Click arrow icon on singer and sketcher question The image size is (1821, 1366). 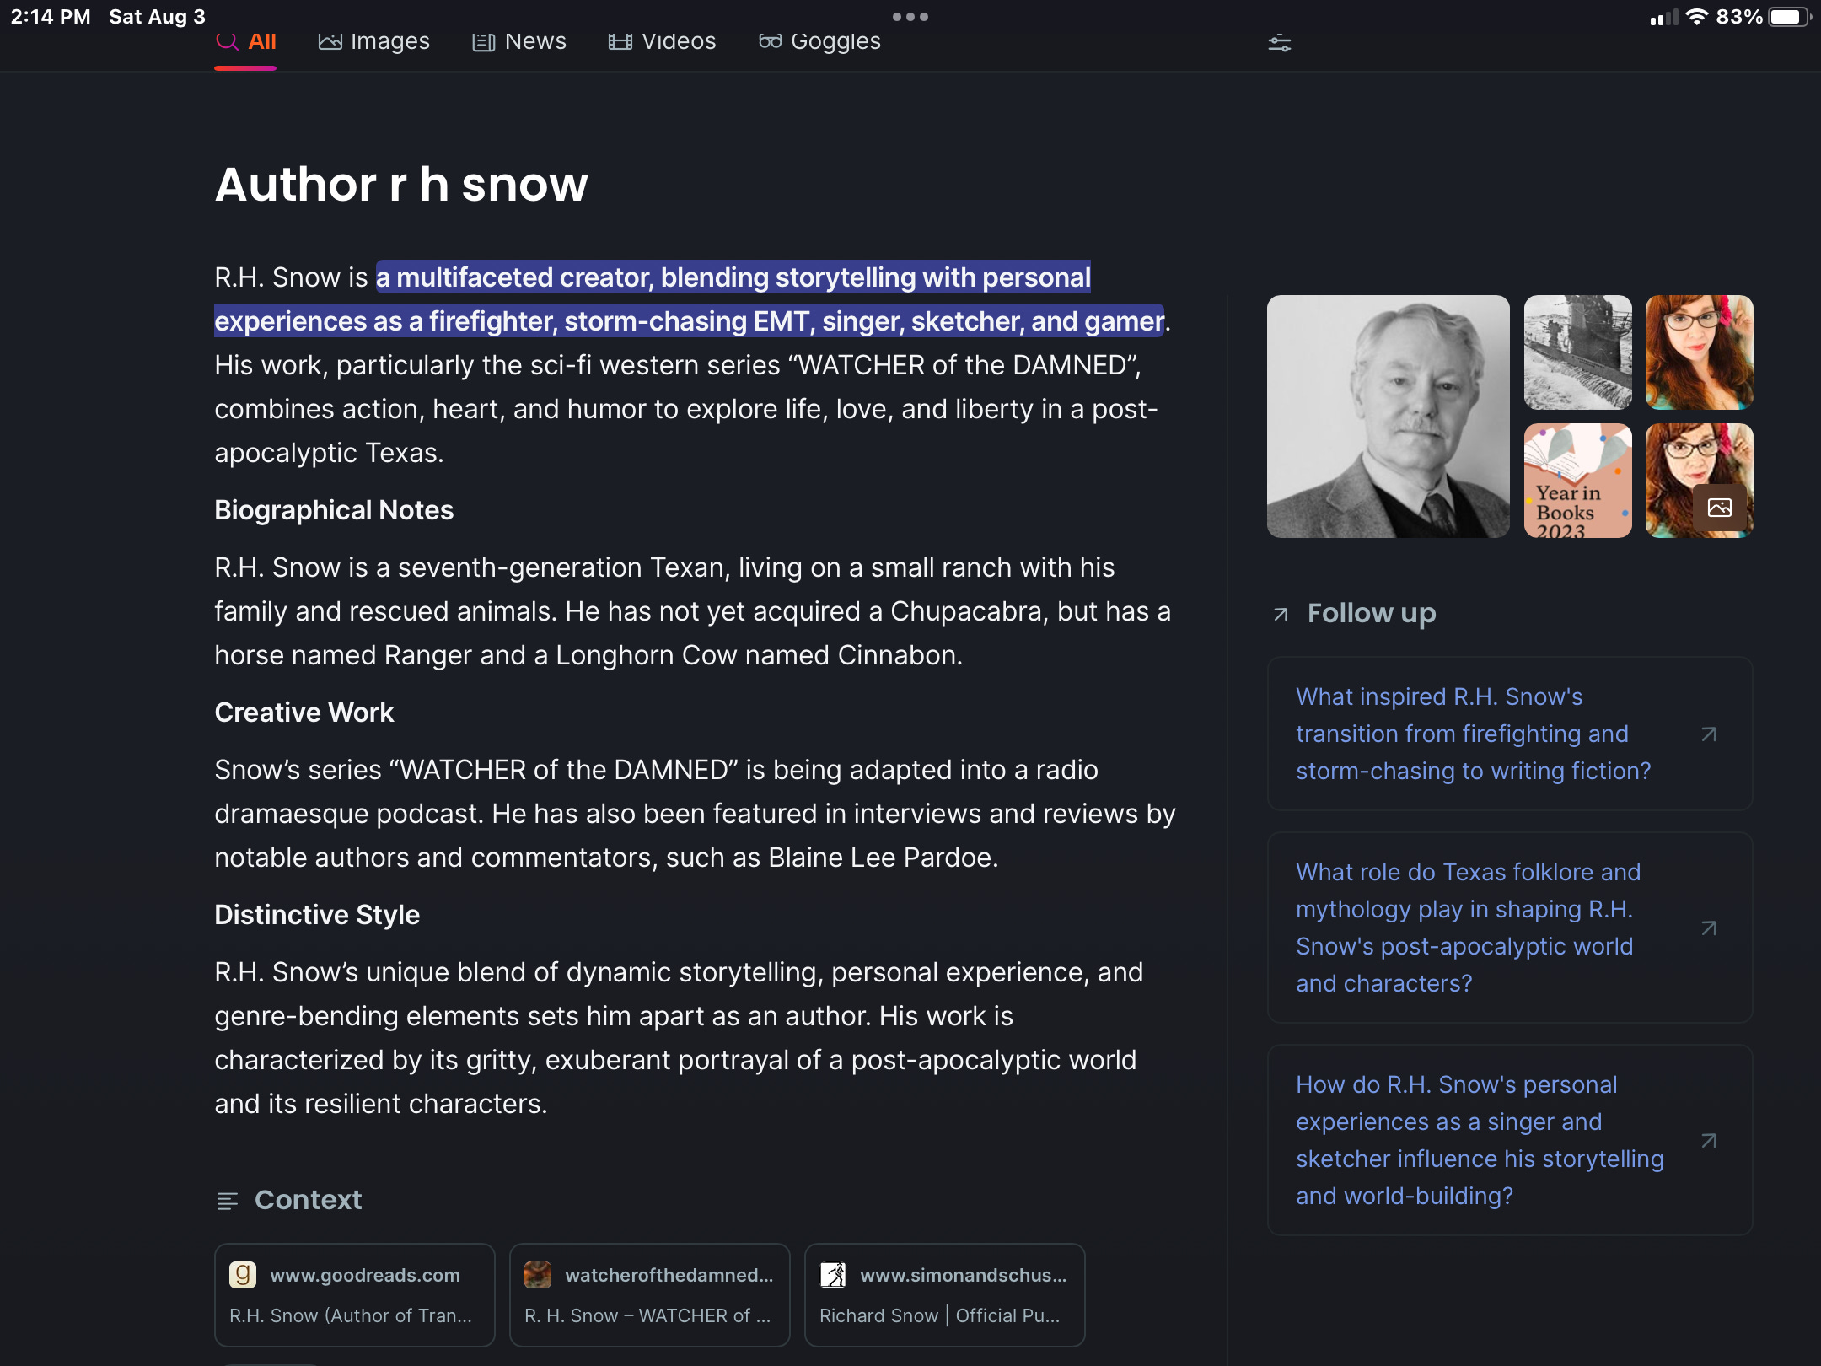coord(1709,1141)
